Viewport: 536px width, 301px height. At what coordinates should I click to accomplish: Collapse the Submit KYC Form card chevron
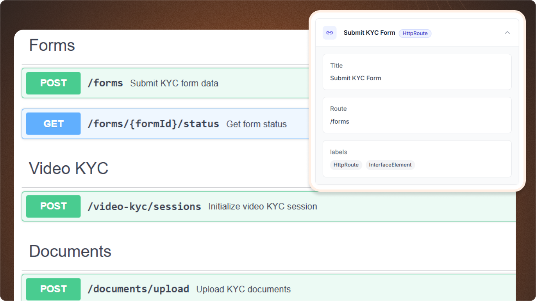tap(507, 33)
